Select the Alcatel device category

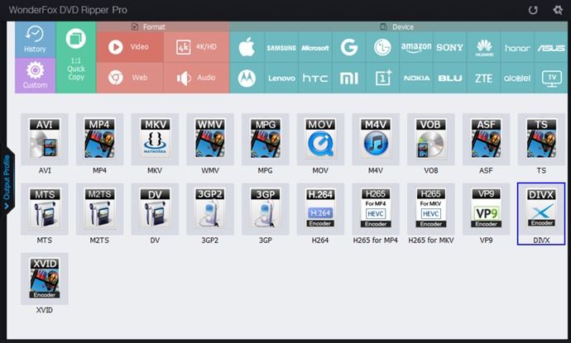(517, 78)
